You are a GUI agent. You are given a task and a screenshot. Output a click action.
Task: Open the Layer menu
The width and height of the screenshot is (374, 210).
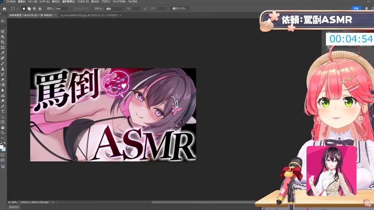pyautogui.click(x=44, y=2)
